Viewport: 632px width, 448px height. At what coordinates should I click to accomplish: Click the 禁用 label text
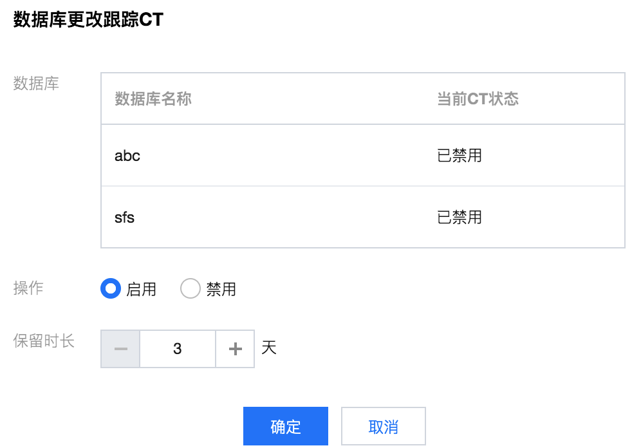tap(221, 289)
